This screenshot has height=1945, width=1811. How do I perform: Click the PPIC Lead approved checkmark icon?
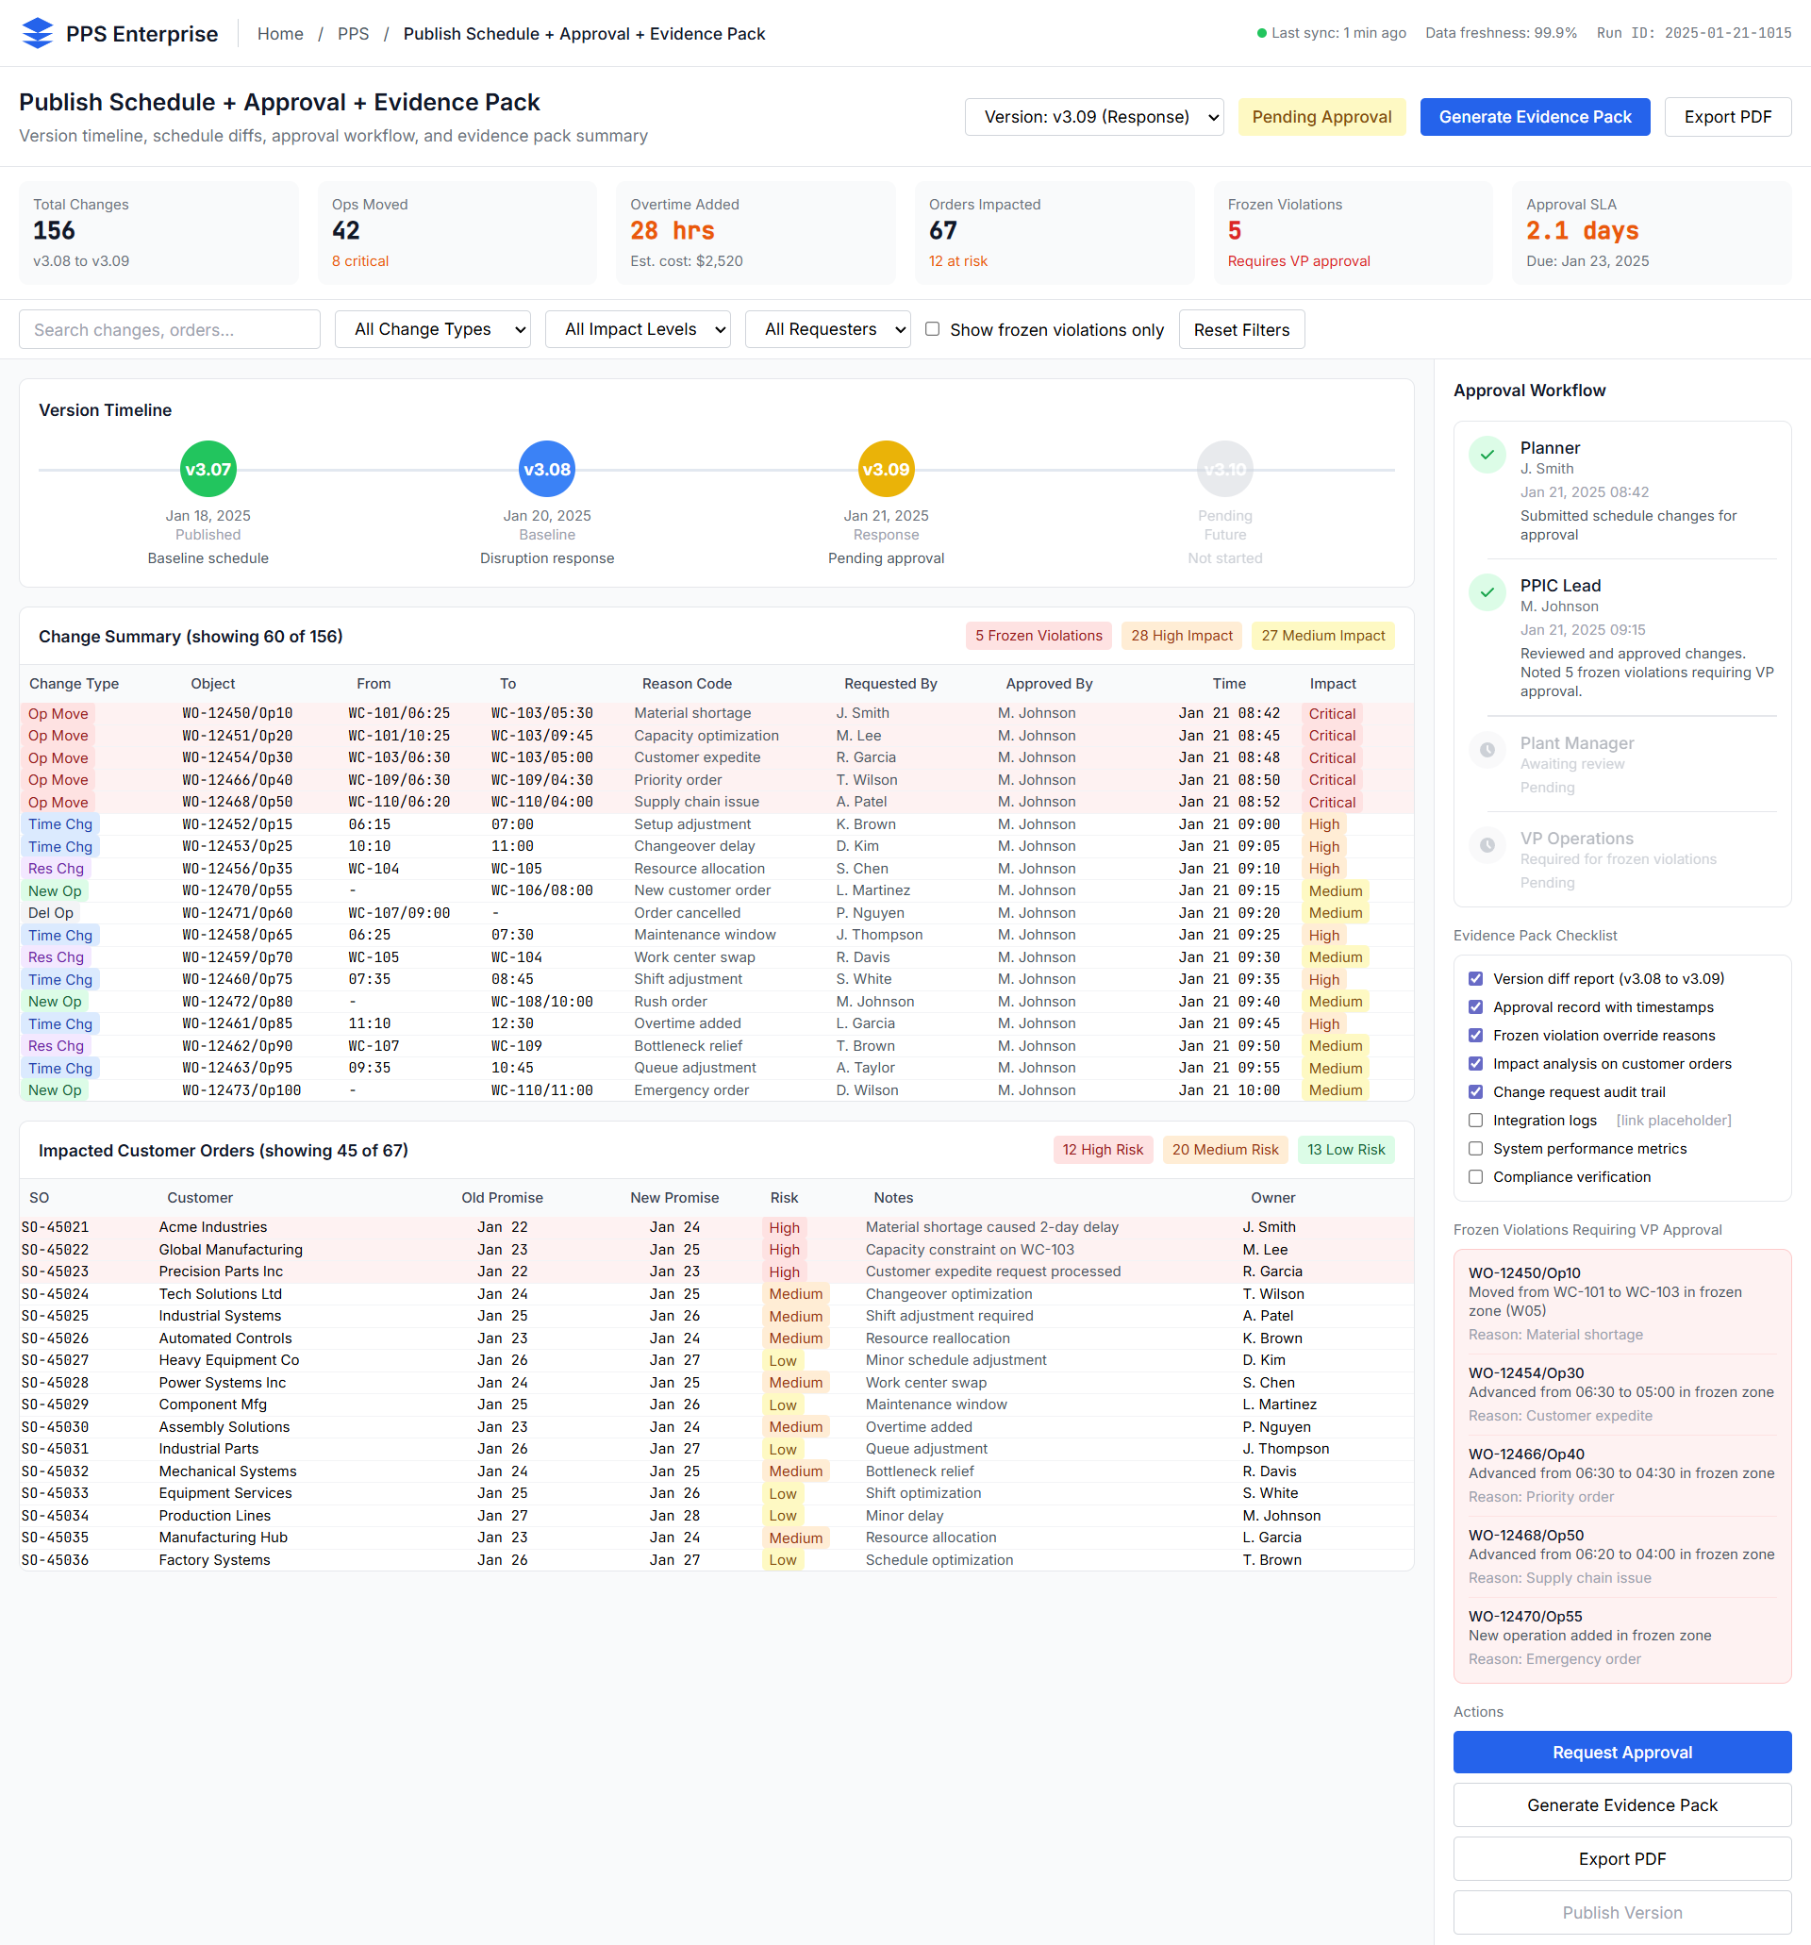pyautogui.click(x=1487, y=592)
